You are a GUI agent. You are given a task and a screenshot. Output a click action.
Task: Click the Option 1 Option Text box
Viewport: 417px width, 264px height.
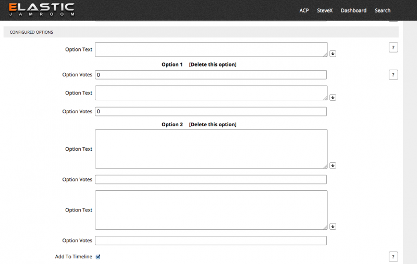pyautogui.click(x=211, y=93)
